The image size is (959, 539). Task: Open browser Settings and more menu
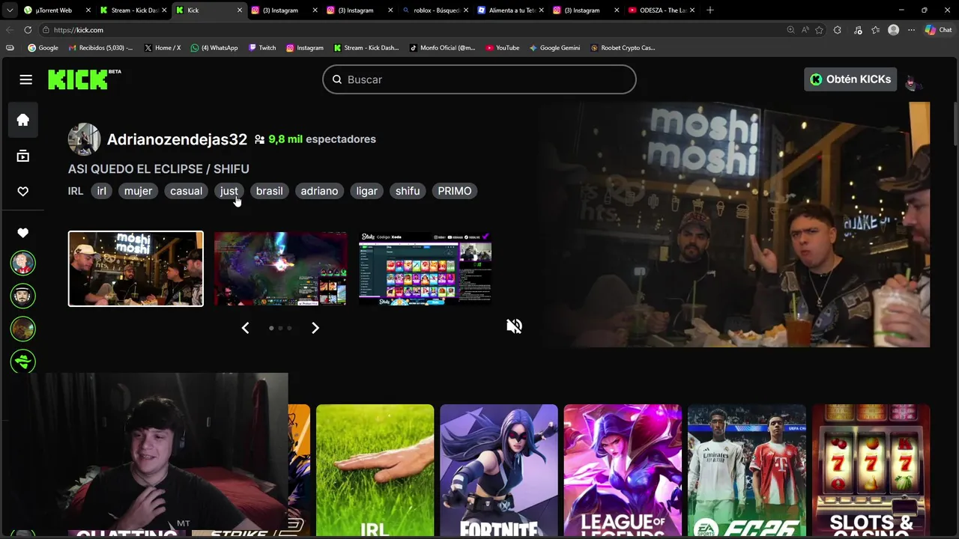click(x=911, y=30)
